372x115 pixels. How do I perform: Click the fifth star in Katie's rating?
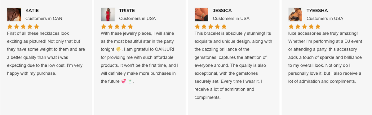coord(36,26)
